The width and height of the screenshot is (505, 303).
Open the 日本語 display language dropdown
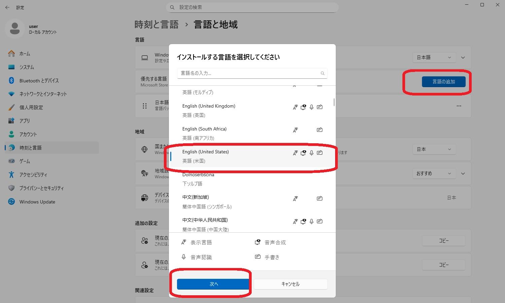[434, 57]
